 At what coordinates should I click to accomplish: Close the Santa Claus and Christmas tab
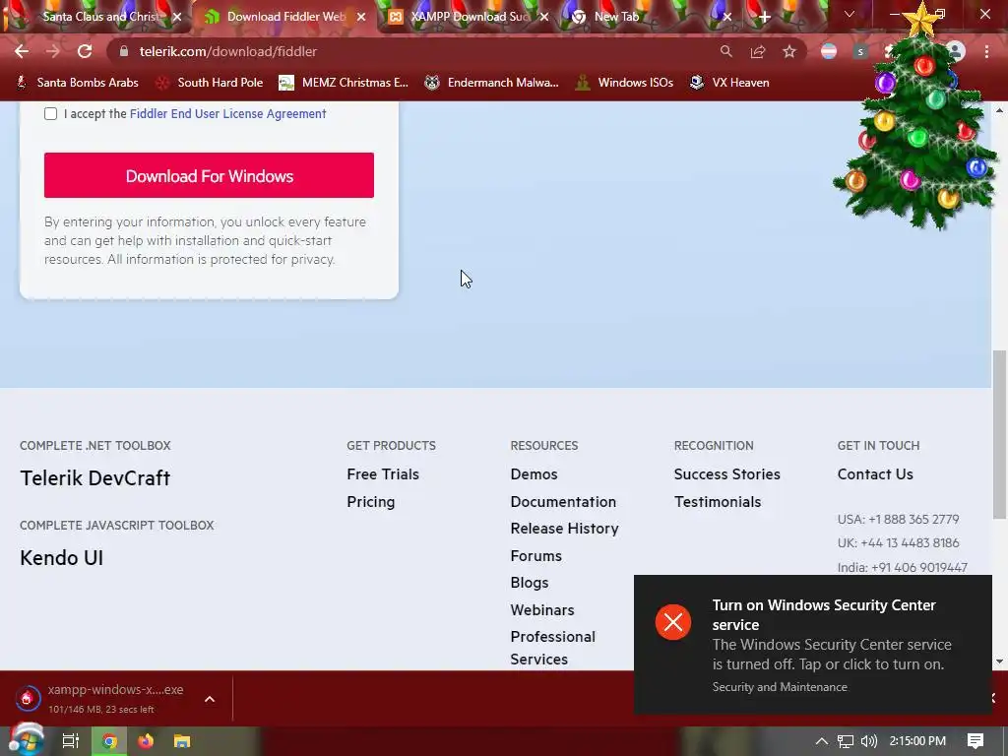point(177,17)
